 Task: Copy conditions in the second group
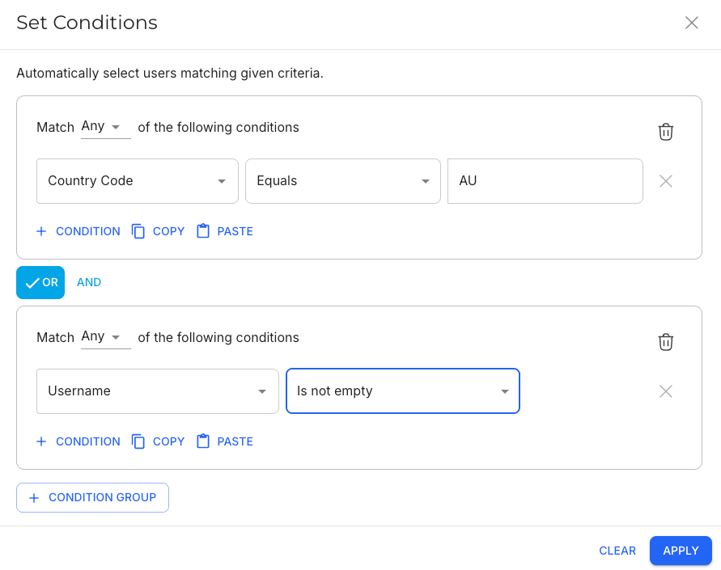pos(159,441)
